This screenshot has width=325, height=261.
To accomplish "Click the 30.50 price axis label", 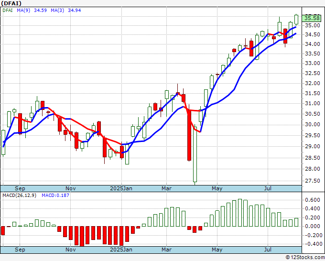I will tap(313, 114).
